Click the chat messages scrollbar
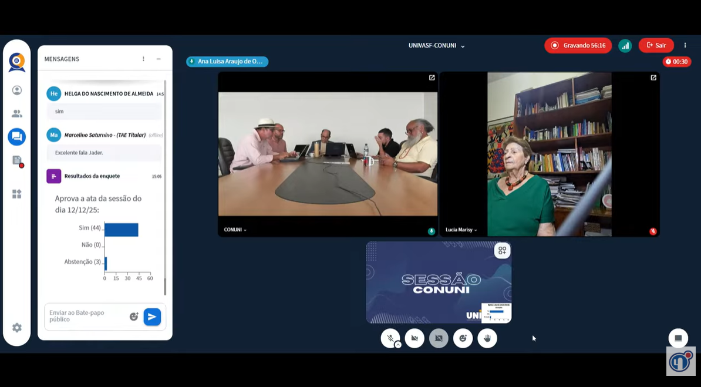The width and height of the screenshot is (701, 387). [165, 188]
